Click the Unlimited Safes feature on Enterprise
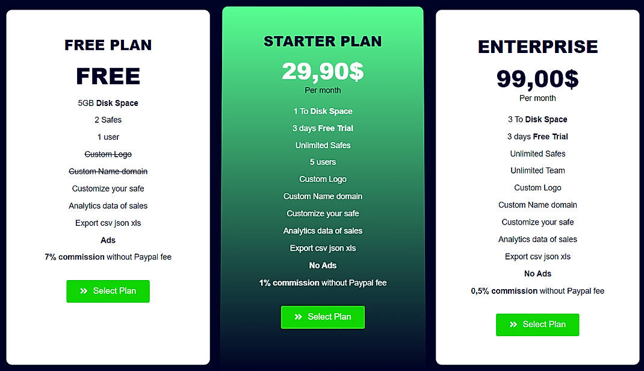This screenshot has width=644, height=371. coord(537,154)
